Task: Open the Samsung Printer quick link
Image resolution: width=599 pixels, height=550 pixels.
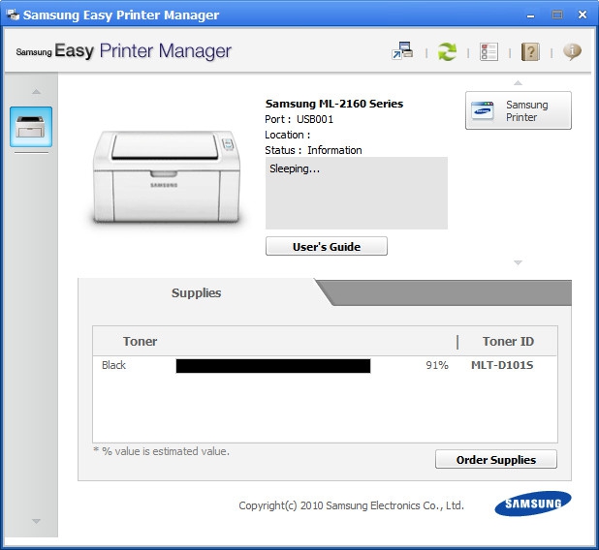Action: point(518,110)
